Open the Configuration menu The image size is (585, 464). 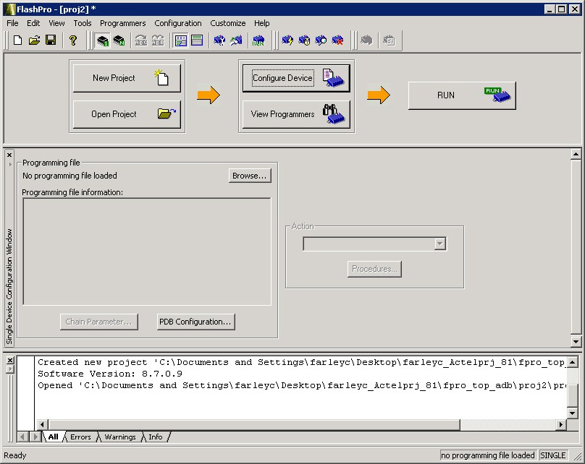tap(178, 23)
